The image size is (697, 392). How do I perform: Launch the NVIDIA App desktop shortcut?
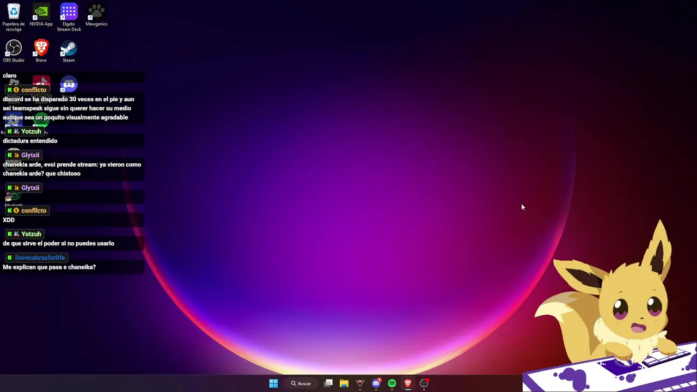41,15
